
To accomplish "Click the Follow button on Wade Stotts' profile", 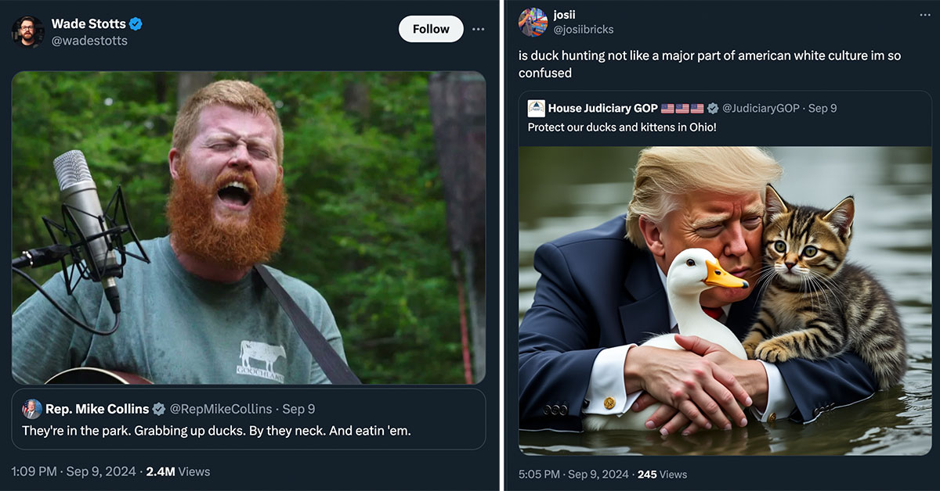I will (x=430, y=28).
